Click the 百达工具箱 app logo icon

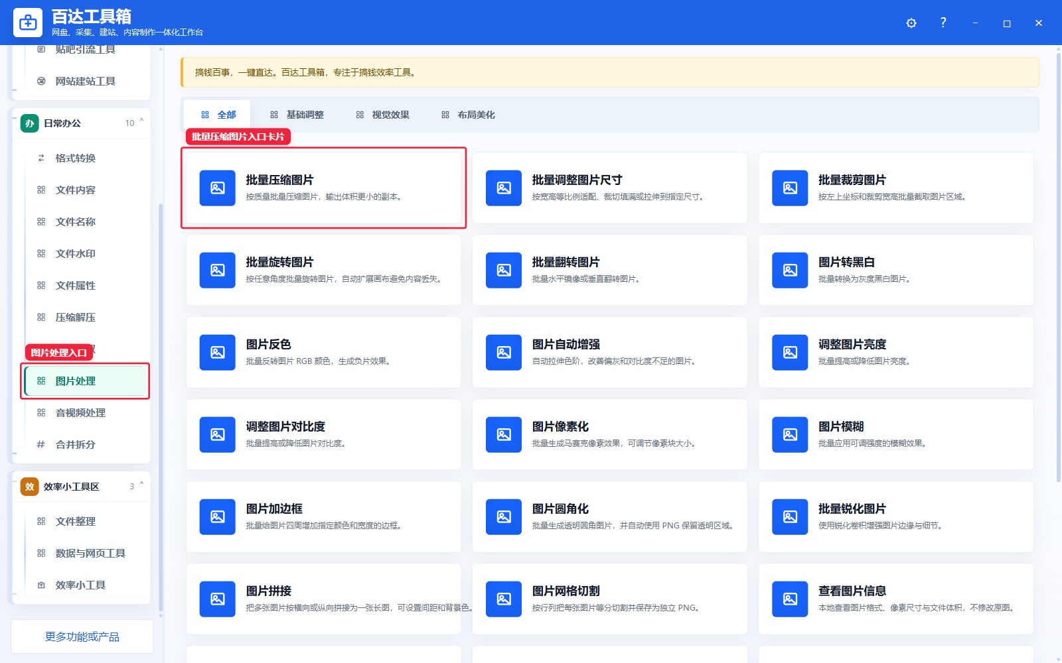tap(28, 23)
